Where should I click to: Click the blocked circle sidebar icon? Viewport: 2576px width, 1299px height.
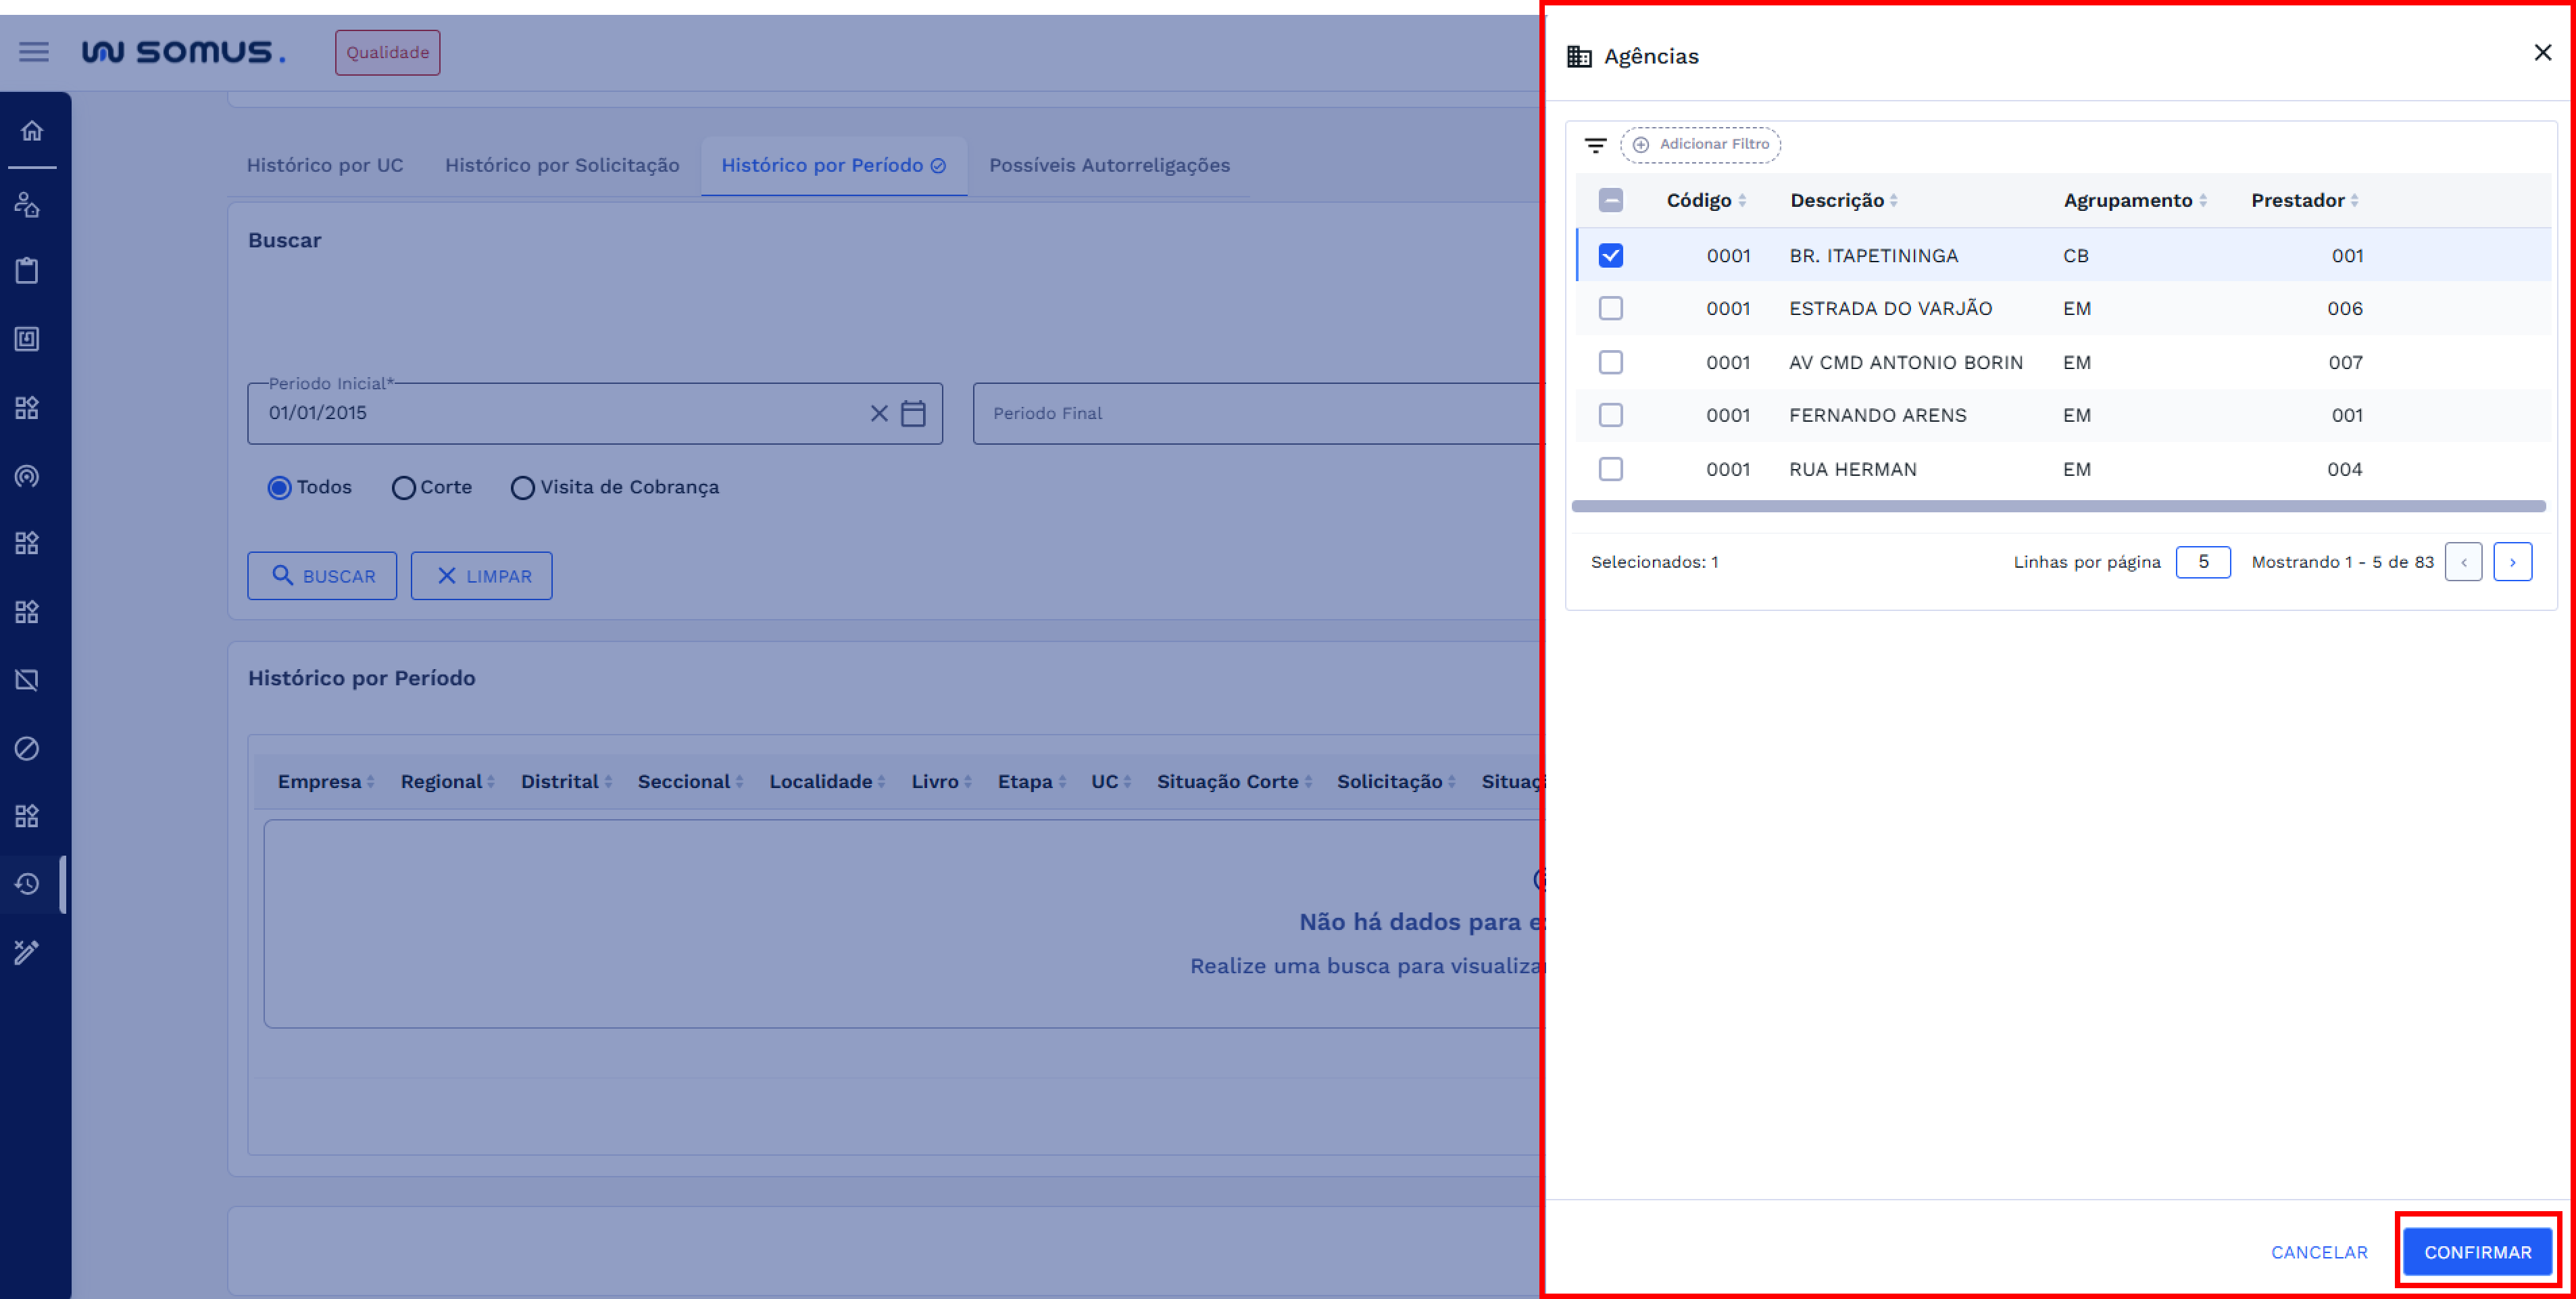click(27, 748)
